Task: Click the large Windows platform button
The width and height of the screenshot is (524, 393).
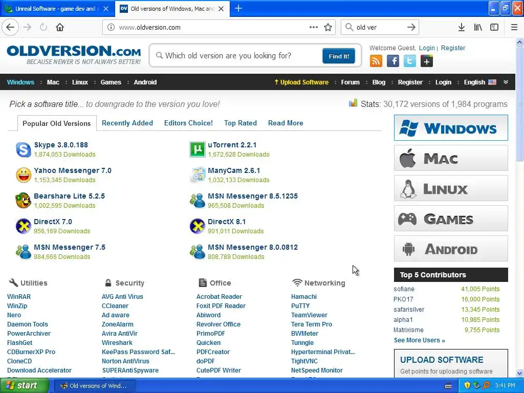Action: coord(451,127)
